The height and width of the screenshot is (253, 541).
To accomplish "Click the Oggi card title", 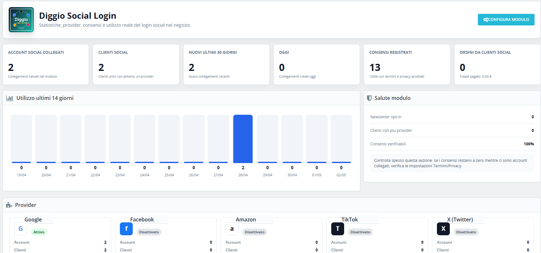I will pos(284,53).
